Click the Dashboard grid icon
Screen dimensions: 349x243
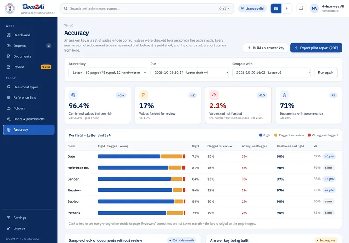9,35
